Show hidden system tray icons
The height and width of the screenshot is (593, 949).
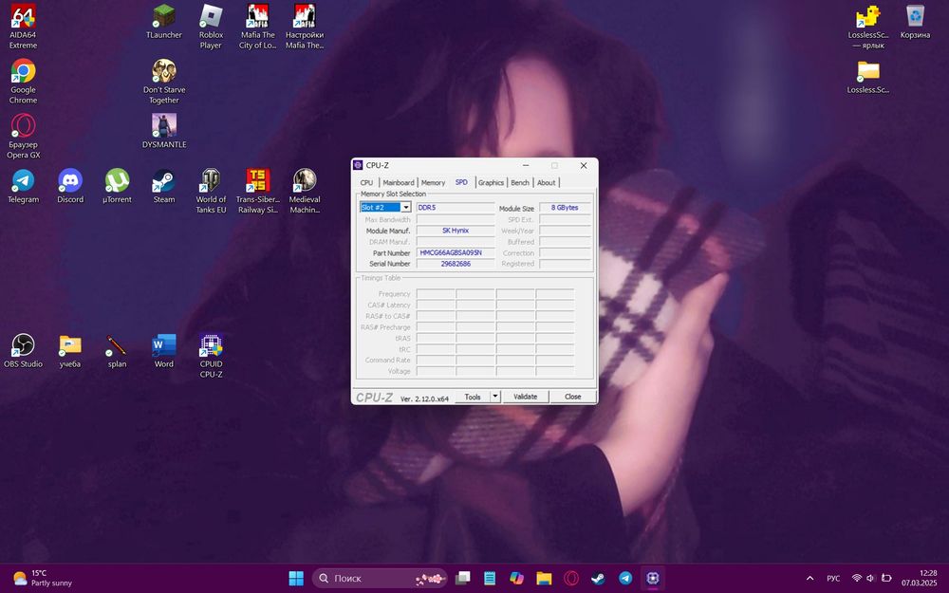[809, 579]
